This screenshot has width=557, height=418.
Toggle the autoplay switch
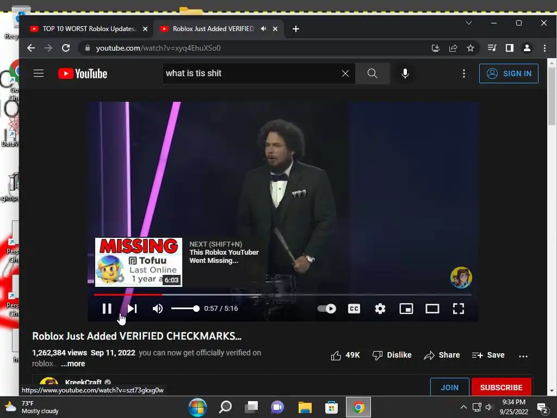(327, 309)
